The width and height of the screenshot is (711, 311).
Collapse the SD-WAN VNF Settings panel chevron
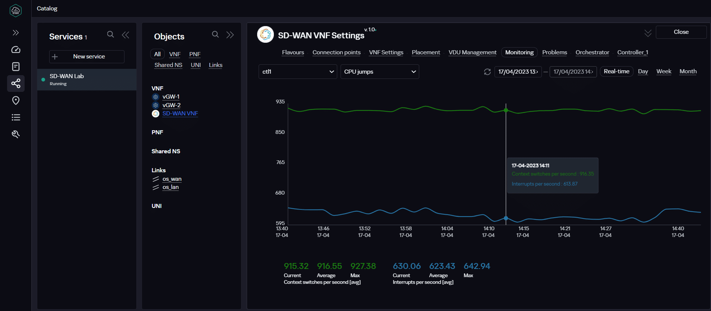tap(648, 33)
